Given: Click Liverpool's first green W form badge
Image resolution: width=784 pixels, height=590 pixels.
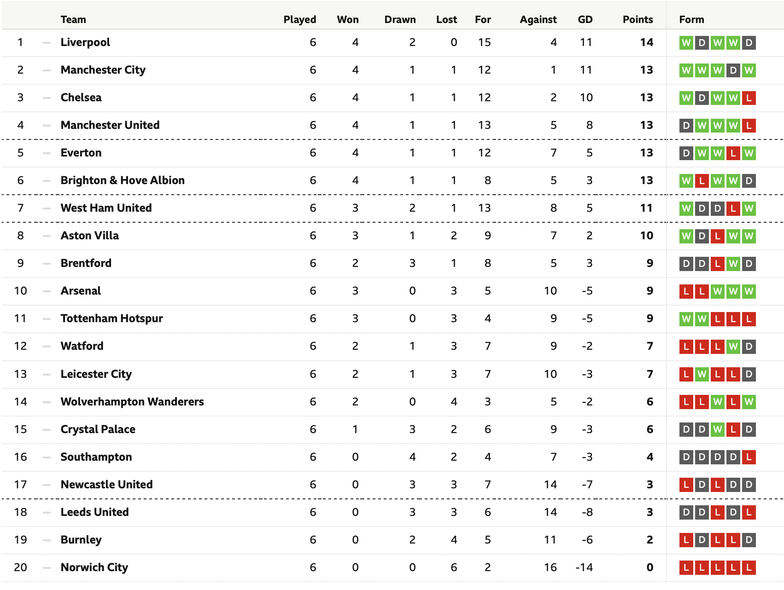Looking at the screenshot, I should coord(686,43).
